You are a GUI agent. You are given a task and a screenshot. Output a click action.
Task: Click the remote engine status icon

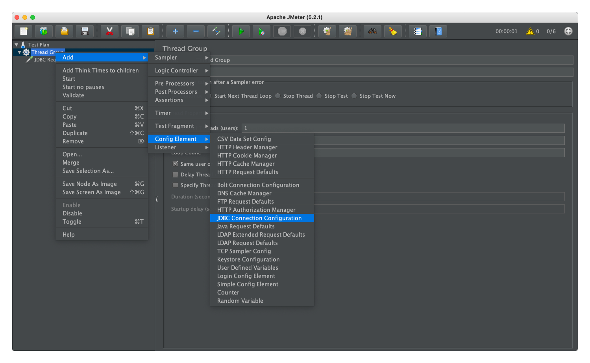[x=568, y=31]
